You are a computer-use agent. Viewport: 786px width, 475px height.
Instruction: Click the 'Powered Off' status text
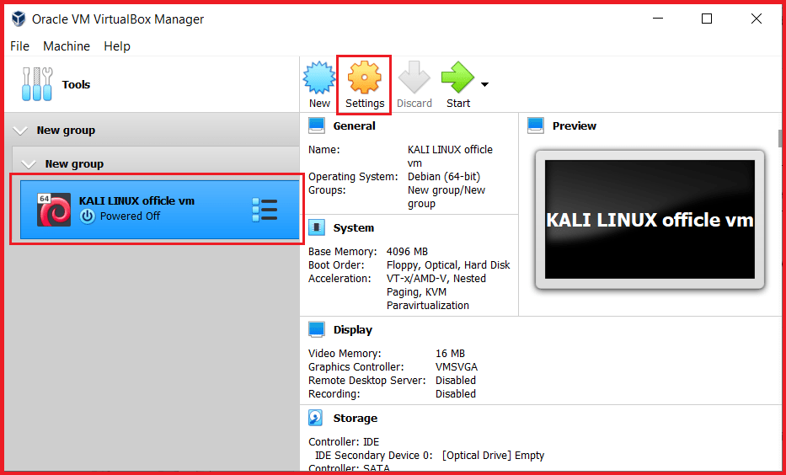(130, 216)
